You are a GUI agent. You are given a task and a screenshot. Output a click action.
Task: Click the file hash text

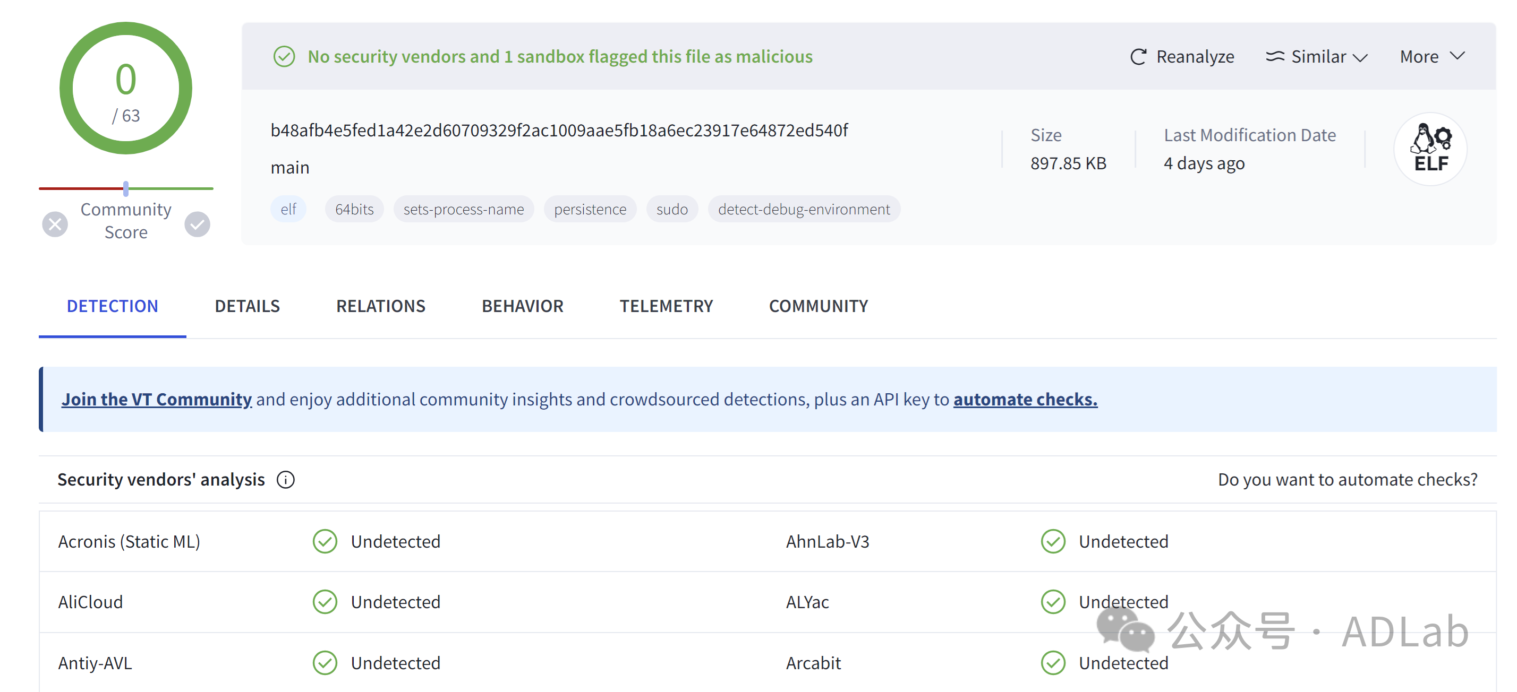click(558, 130)
